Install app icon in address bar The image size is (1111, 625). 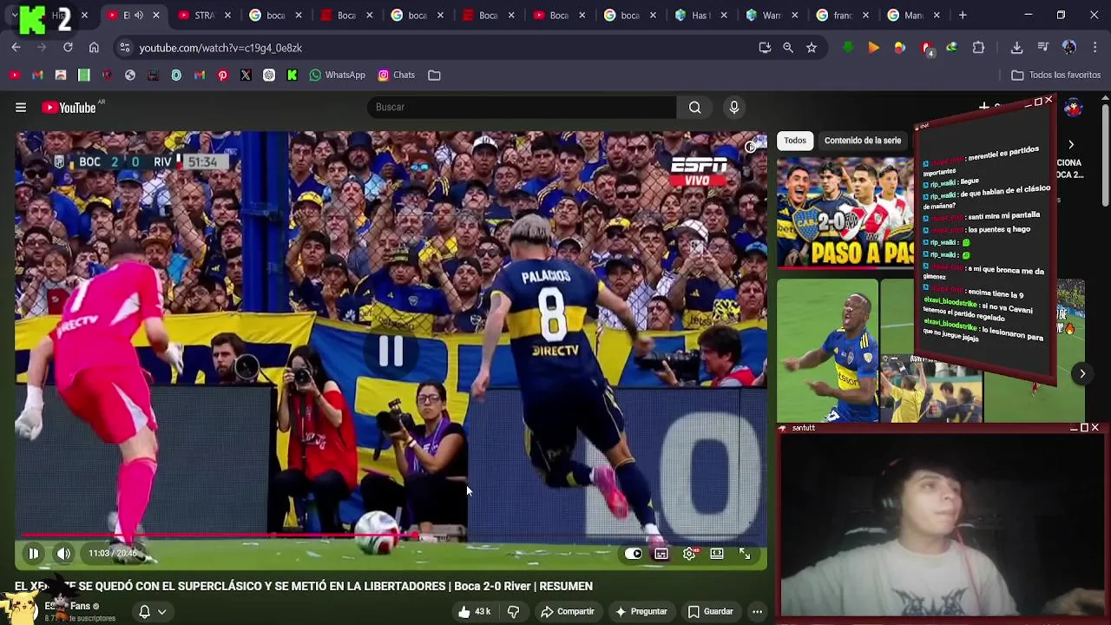(x=765, y=48)
